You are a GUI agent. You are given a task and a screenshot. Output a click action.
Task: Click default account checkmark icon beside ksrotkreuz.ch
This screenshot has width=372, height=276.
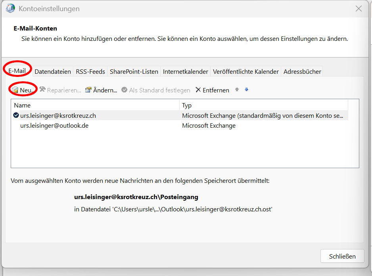(x=16, y=115)
